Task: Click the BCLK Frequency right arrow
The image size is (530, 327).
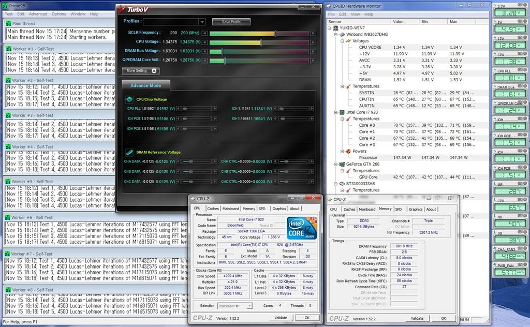Action: pos(314,33)
